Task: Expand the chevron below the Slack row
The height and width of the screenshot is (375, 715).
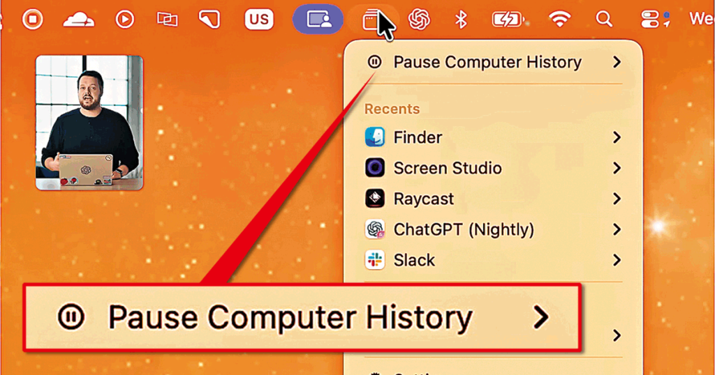Action: tap(617, 335)
